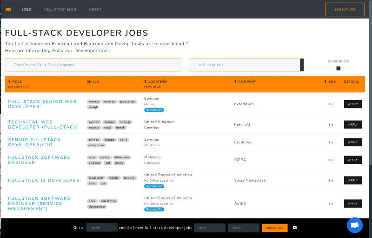This screenshot has height=238, width=372.
Task: Sort by Company column arrow icon
Action: point(235,82)
